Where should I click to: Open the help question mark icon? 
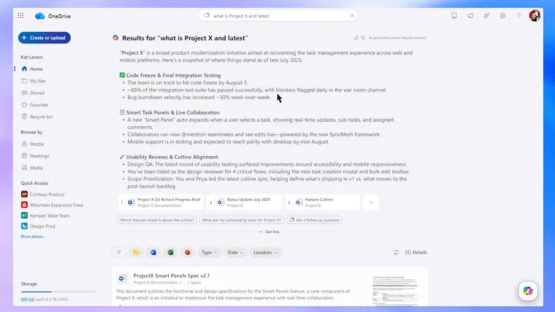[519, 16]
